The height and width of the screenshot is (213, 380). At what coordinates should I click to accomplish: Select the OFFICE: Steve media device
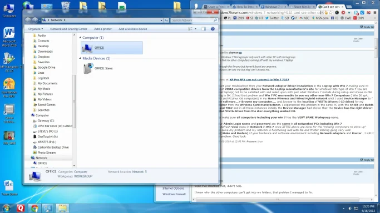tap(98, 68)
